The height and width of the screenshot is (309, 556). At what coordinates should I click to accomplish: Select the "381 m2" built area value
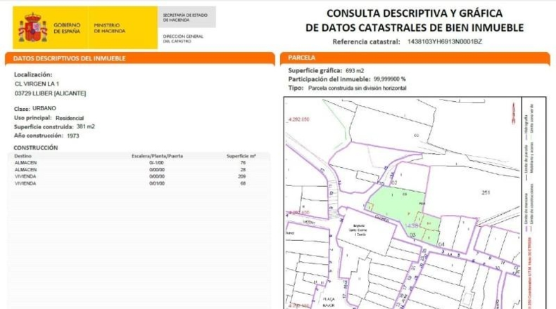point(85,126)
